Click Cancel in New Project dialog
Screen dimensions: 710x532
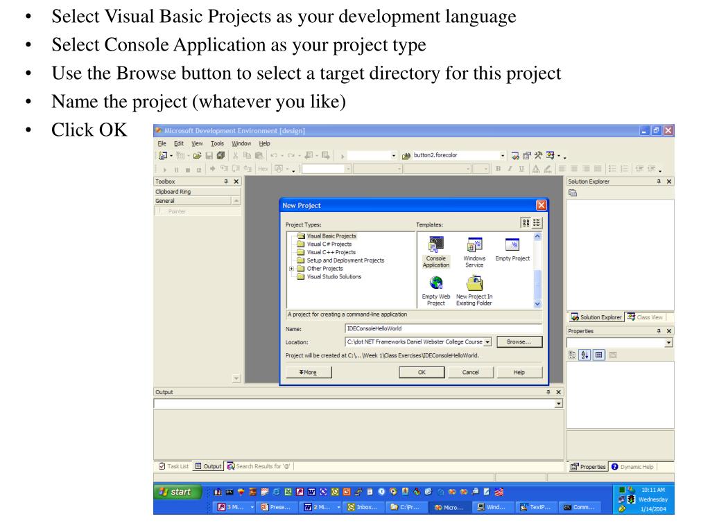pos(471,372)
